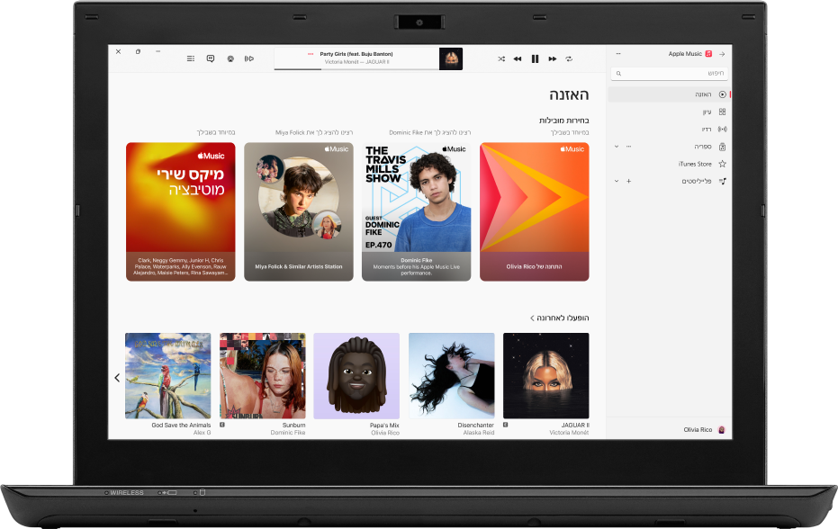This screenshot has height=529, width=838.
Task: Select the Radio station icon in the sidebar
Action: 722,128
